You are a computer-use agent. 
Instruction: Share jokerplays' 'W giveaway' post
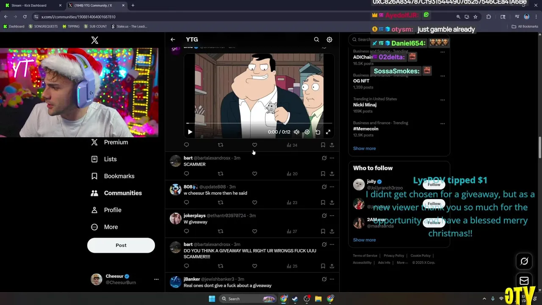click(332, 231)
